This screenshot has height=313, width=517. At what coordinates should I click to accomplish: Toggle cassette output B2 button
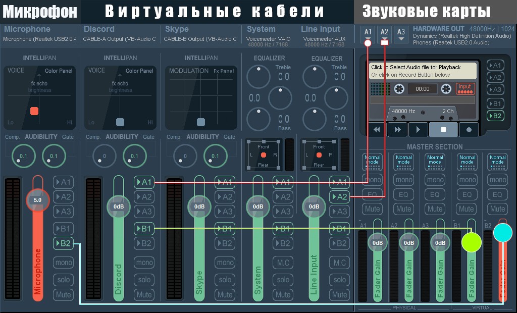click(495, 116)
